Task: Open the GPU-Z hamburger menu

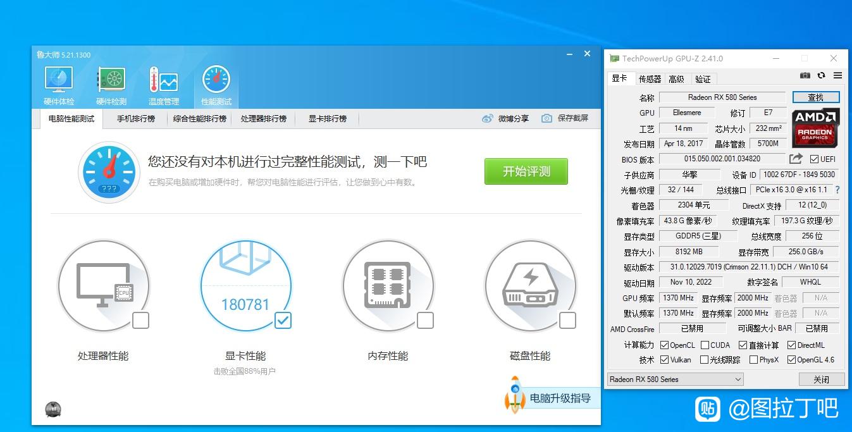Action: point(837,75)
